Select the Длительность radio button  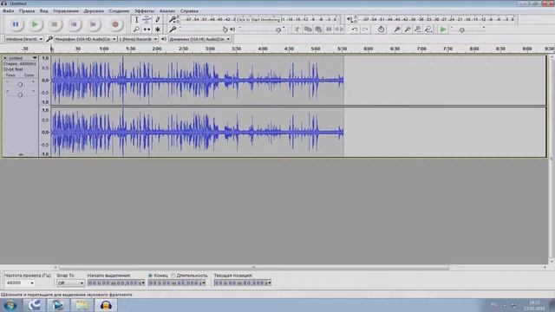[x=173, y=276]
